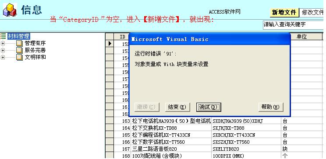
Task: Click code cell SXBCHJKX-T7433CN
Action: (x=246, y=135)
